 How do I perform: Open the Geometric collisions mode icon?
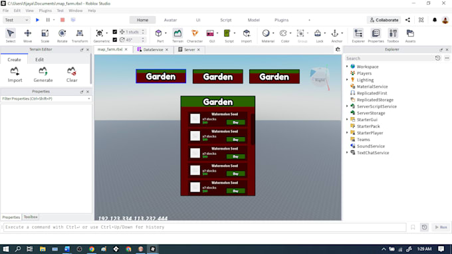pyautogui.click(x=100, y=33)
